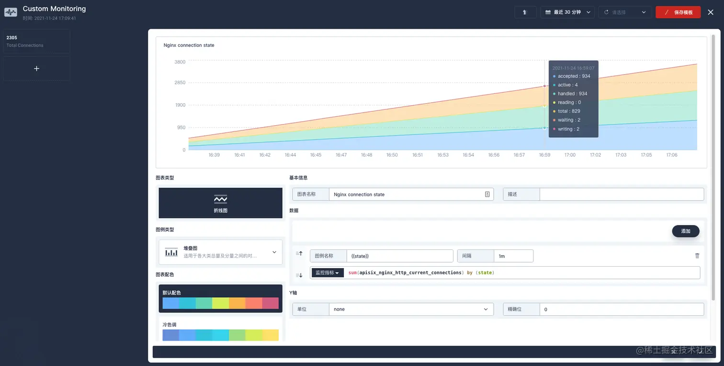Viewport: 724px width, 366px height.
Task: Click the 添加 add data button
Action: 686,231
